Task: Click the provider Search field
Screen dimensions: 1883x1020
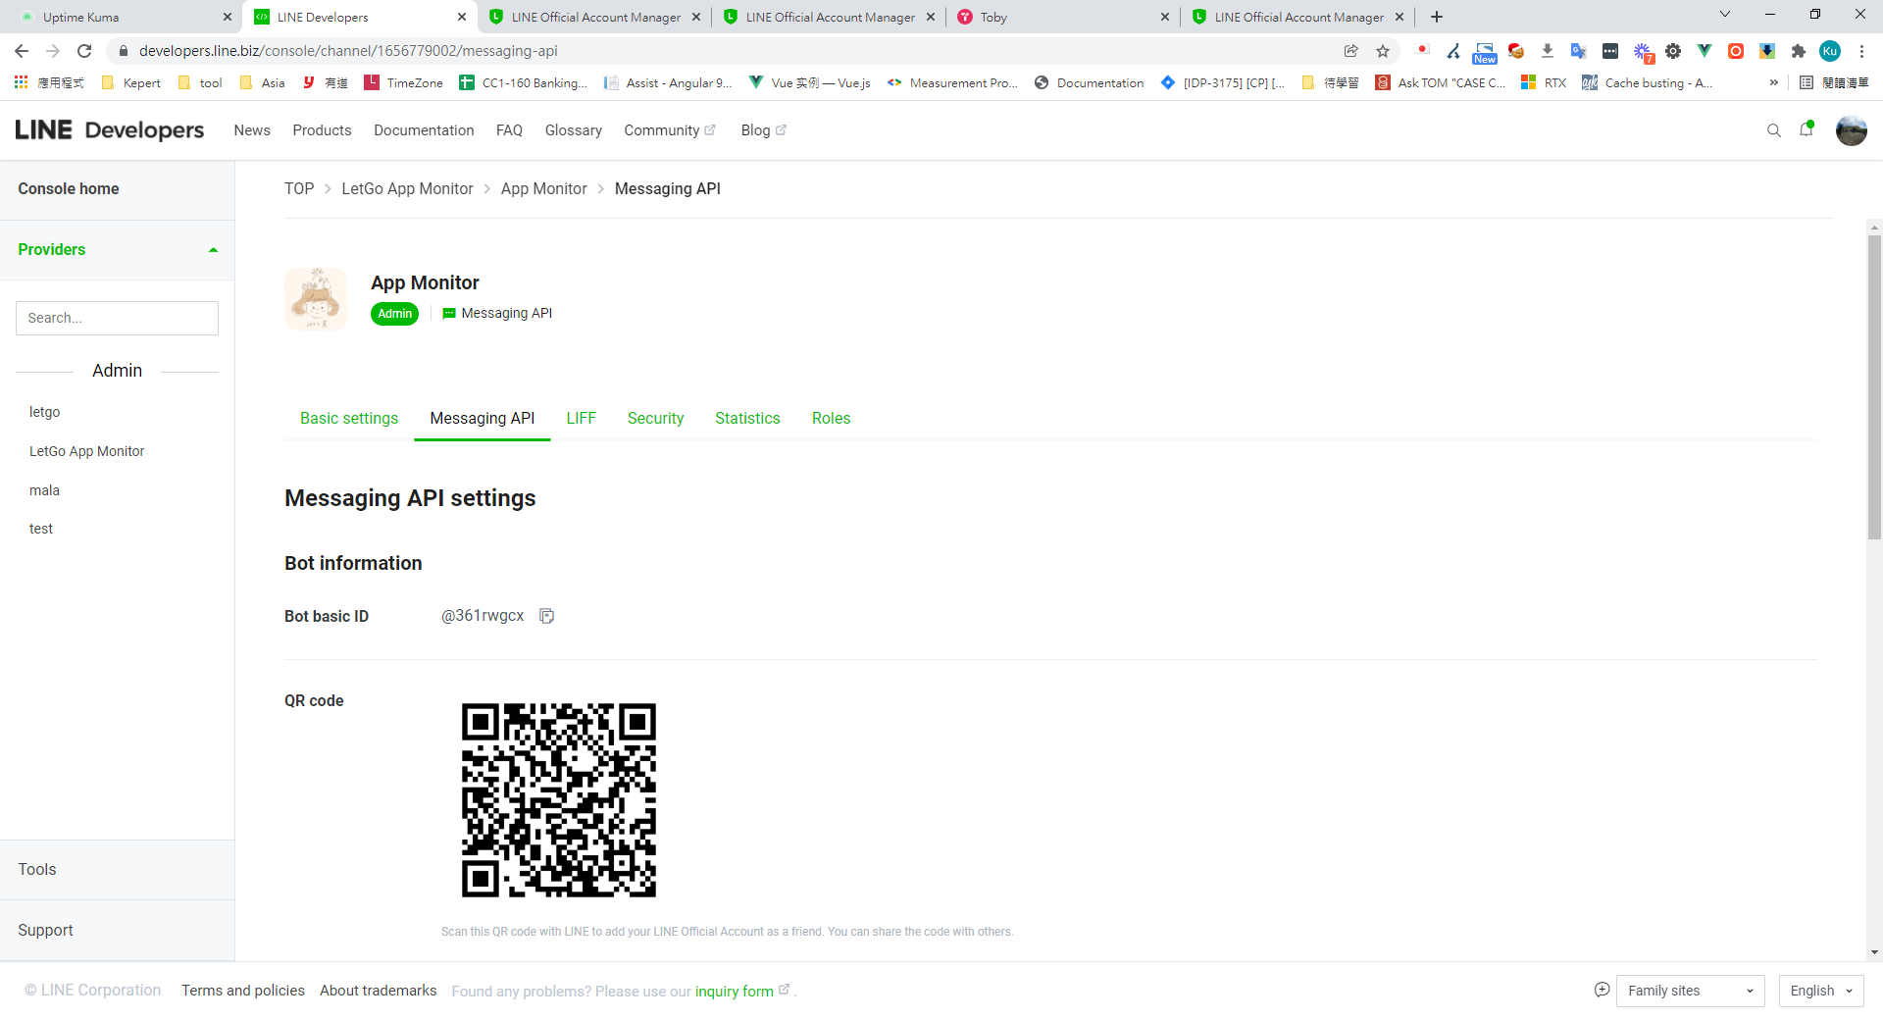Action: coord(117,318)
